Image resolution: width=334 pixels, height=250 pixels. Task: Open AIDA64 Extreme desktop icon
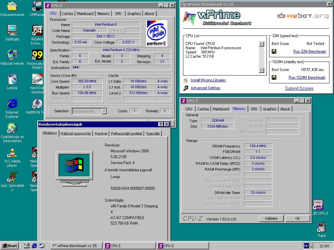pos(37,30)
